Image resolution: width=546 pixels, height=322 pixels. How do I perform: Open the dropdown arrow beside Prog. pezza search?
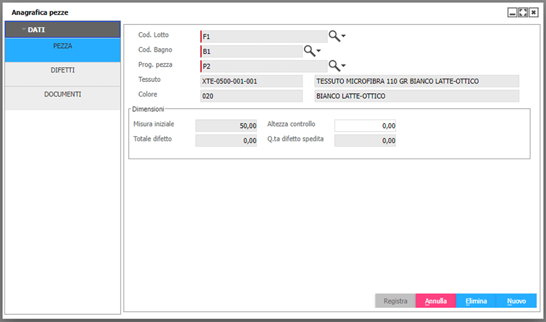343,66
